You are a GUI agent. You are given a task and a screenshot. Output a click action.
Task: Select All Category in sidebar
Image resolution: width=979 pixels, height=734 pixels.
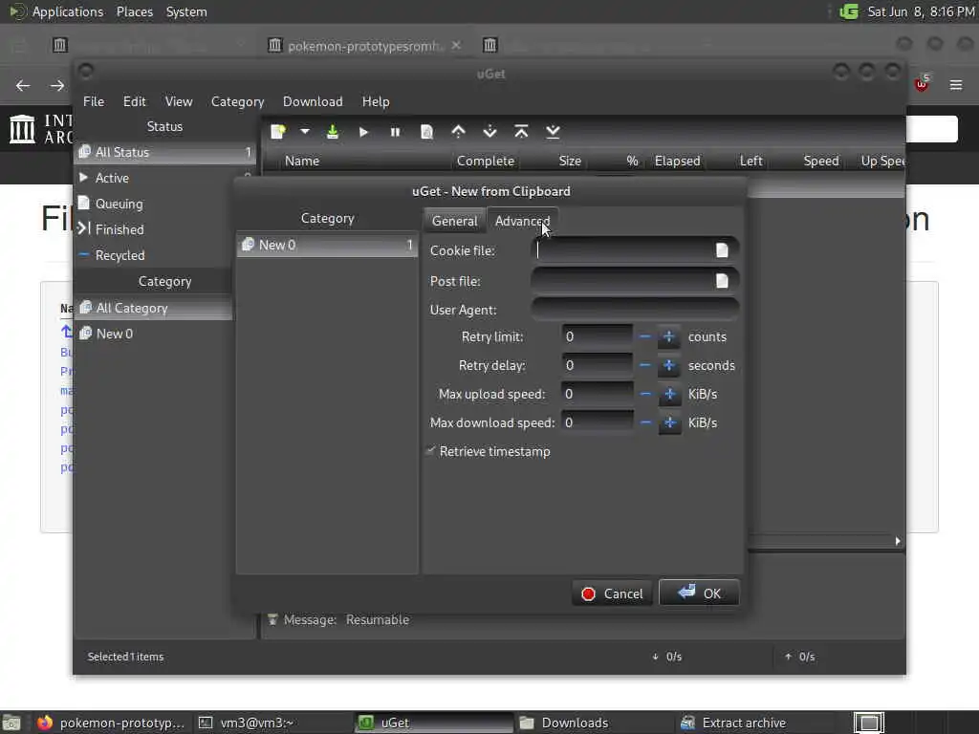point(154,308)
